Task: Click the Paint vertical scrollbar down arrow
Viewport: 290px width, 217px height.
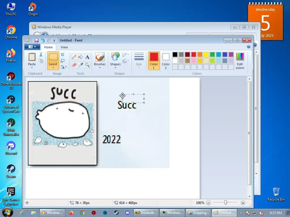Action: tap(250, 197)
